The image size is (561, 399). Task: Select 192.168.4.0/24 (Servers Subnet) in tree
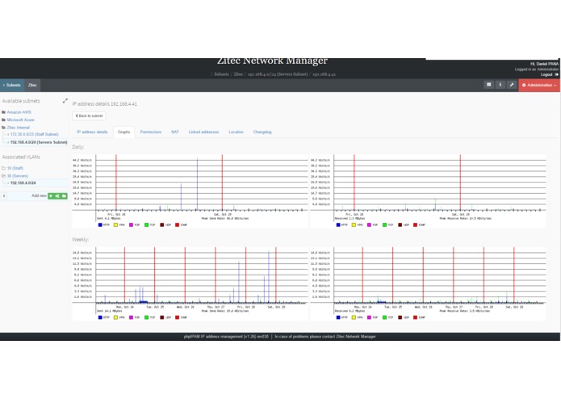[x=39, y=142]
